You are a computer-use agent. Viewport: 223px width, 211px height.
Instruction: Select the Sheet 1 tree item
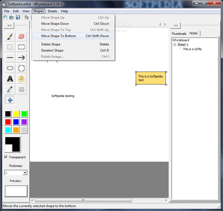tap(183, 45)
